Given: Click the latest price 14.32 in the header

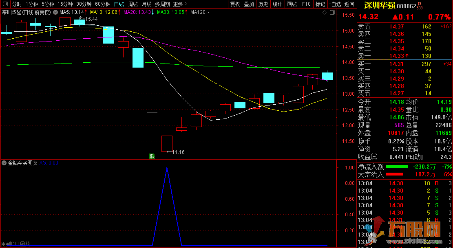Looking at the screenshot, I should [368, 17].
